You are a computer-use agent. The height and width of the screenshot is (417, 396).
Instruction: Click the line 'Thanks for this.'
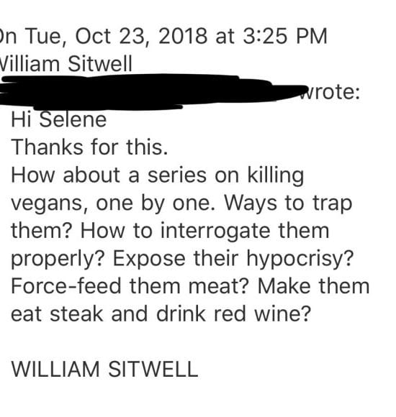(89, 147)
